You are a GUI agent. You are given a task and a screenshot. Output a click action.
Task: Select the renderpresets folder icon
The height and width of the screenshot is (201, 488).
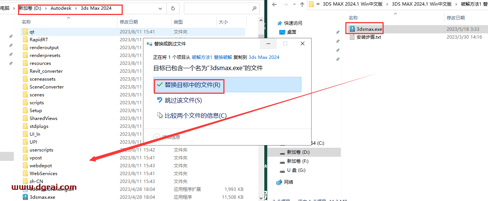(x=25, y=55)
